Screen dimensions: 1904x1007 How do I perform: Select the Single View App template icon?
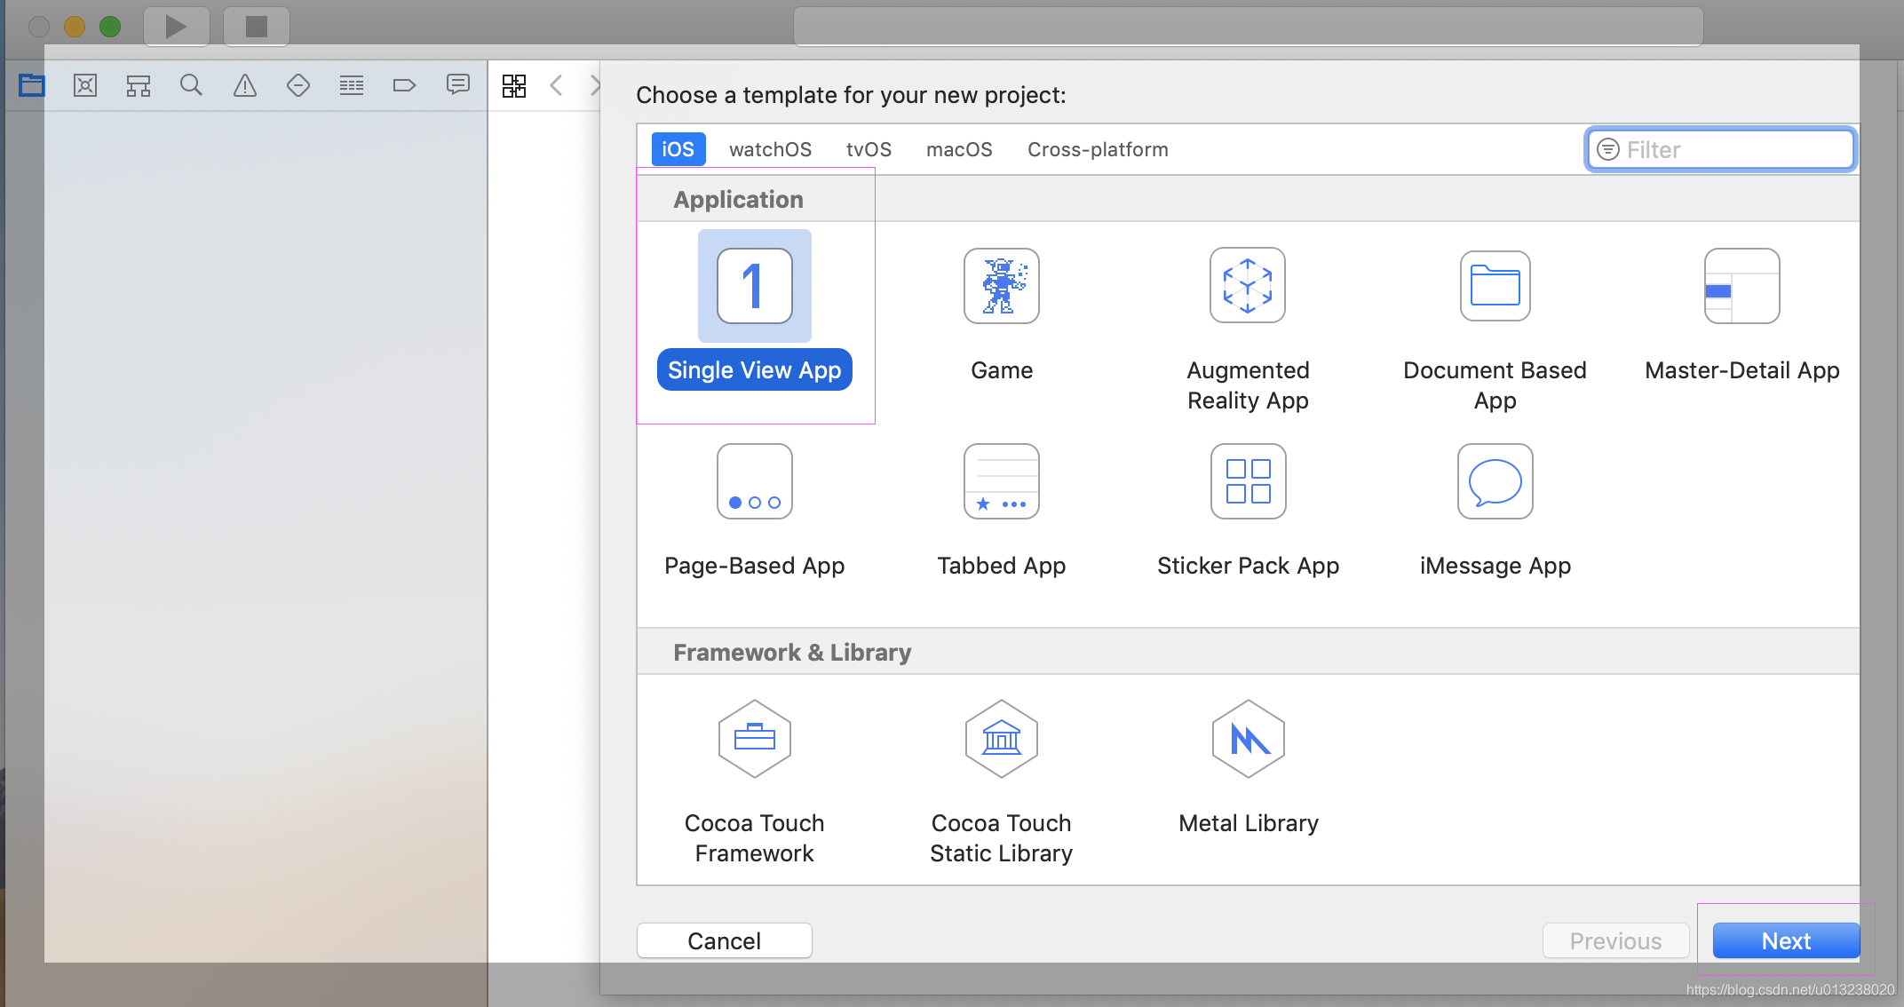pos(755,286)
